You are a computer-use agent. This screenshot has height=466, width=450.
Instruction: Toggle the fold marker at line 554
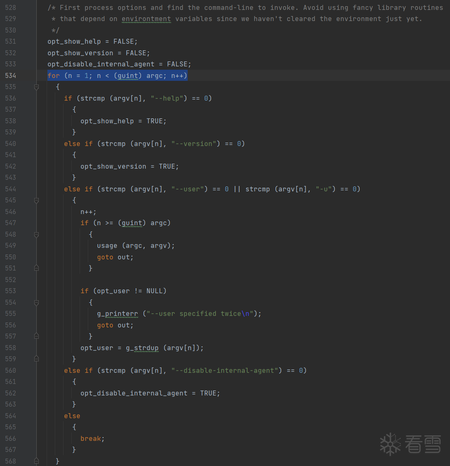pyautogui.click(x=37, y=303)
